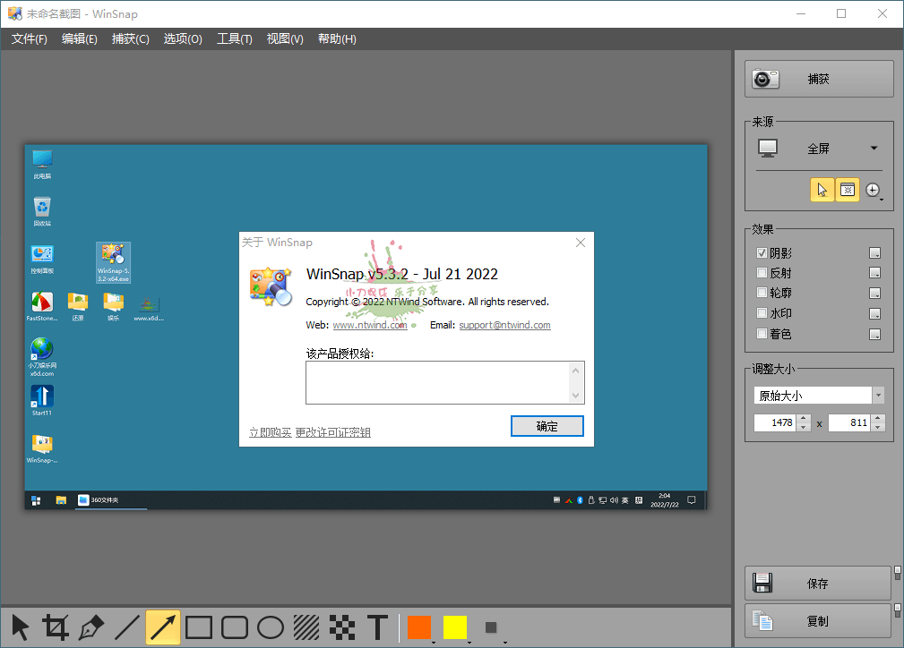Turn on the 水印 watermark effect

[x=762, y=313]
